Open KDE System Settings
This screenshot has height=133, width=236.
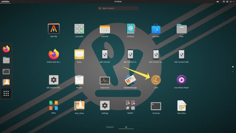[53, 80]
